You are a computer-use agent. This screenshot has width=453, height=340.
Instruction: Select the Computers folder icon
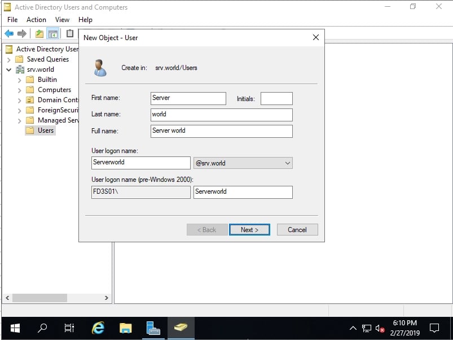click(x=30, y=90)
